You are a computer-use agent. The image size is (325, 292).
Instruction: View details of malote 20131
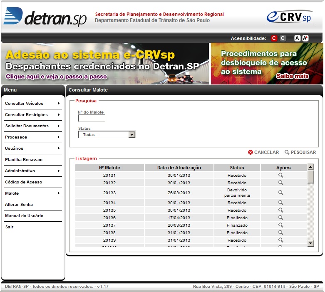[x=280, y=175]
